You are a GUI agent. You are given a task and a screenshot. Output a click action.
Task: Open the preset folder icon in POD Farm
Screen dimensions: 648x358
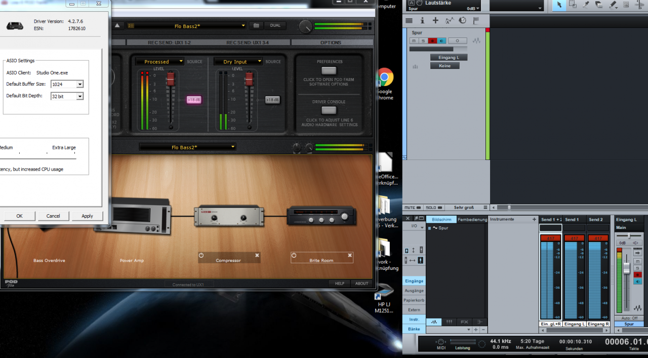[x=256, y=25]
